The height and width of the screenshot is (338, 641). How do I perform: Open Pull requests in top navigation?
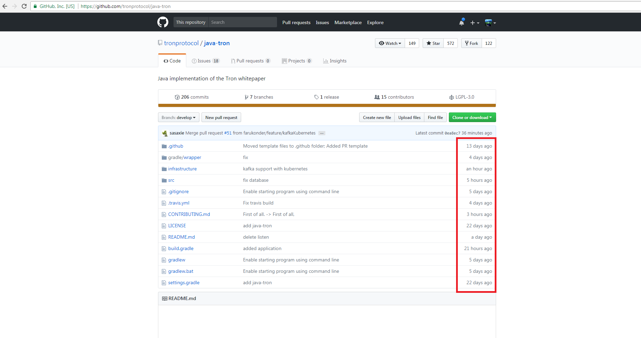[296, 22]
